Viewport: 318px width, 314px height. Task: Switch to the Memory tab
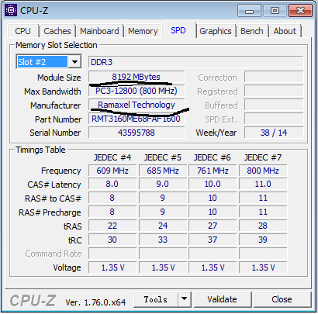[x=143, y=31]
